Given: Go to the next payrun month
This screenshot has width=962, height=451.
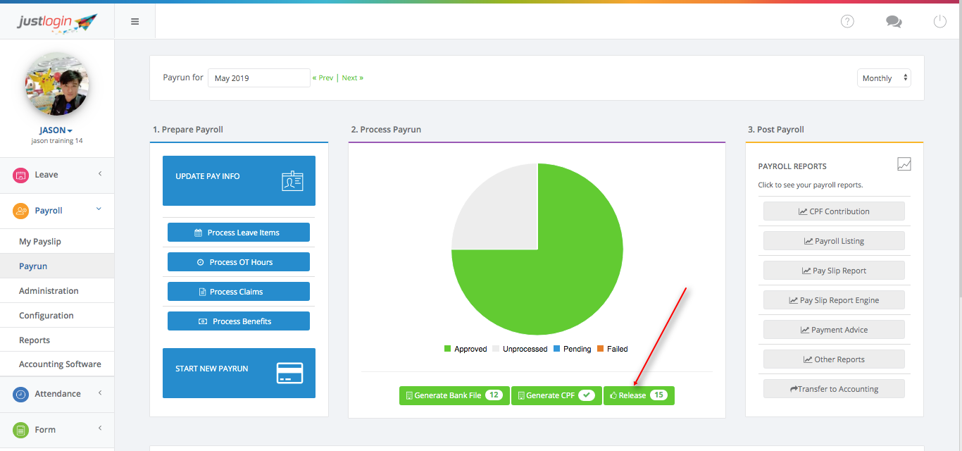Looking at the screenshot, I should click(353, 78).
